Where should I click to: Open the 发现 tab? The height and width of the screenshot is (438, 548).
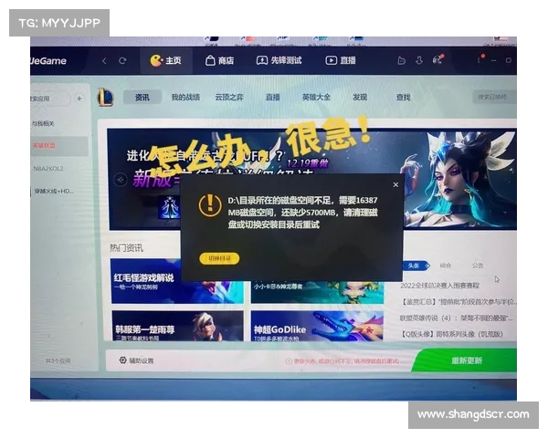click(x=360, y=97)
